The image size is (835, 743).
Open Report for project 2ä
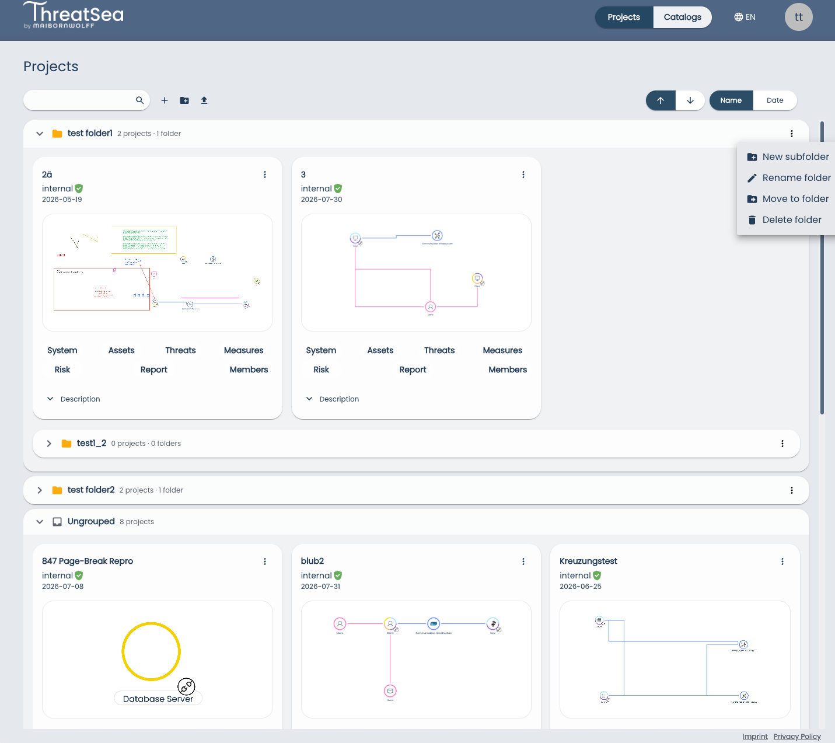coord(154,369)
